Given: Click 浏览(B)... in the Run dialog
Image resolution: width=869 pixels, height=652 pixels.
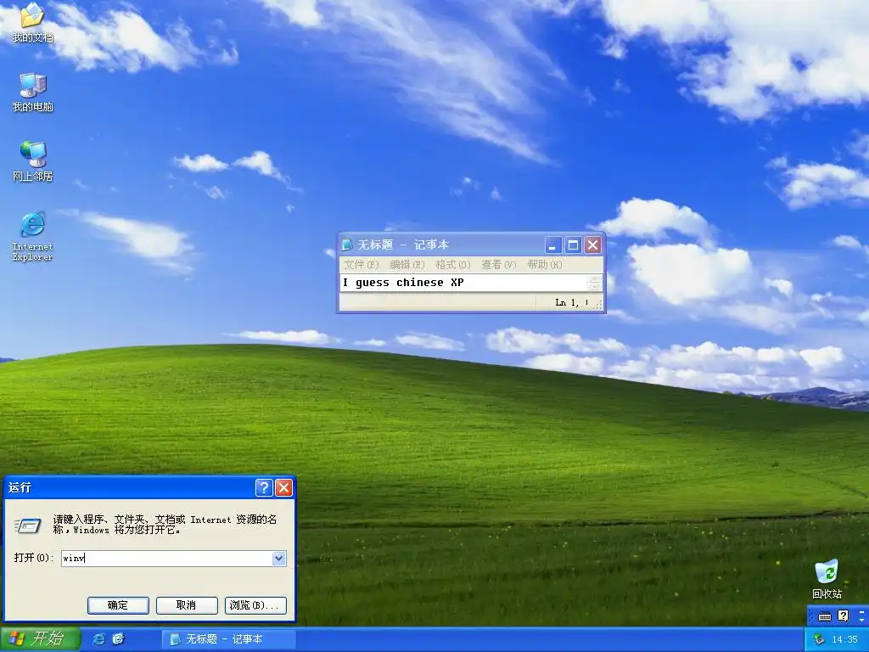Looking at the screenshot, I should (x=255, y=605).
